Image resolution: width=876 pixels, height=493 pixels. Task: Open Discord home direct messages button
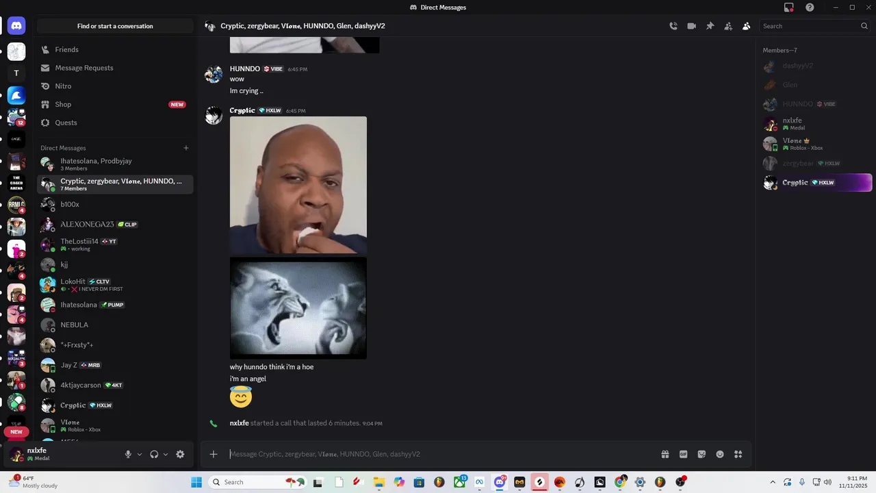point(16,26)
